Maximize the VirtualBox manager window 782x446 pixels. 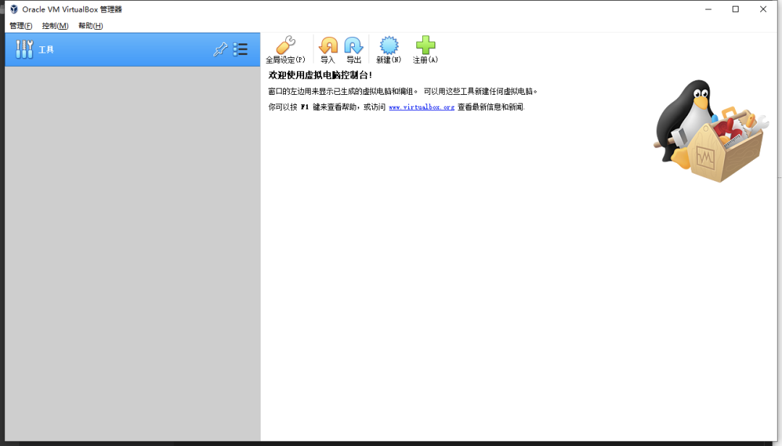point(735,9)
